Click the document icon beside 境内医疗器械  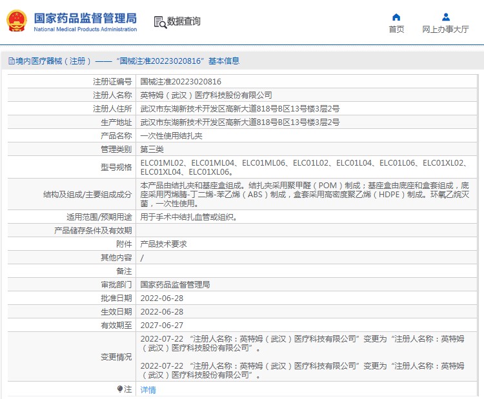point(11,61)
